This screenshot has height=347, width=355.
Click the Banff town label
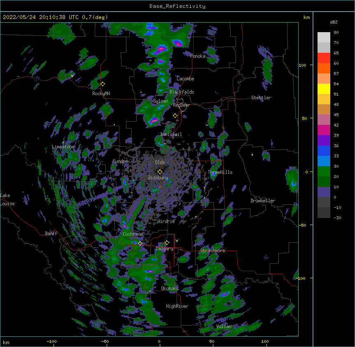tap(51, 234)
